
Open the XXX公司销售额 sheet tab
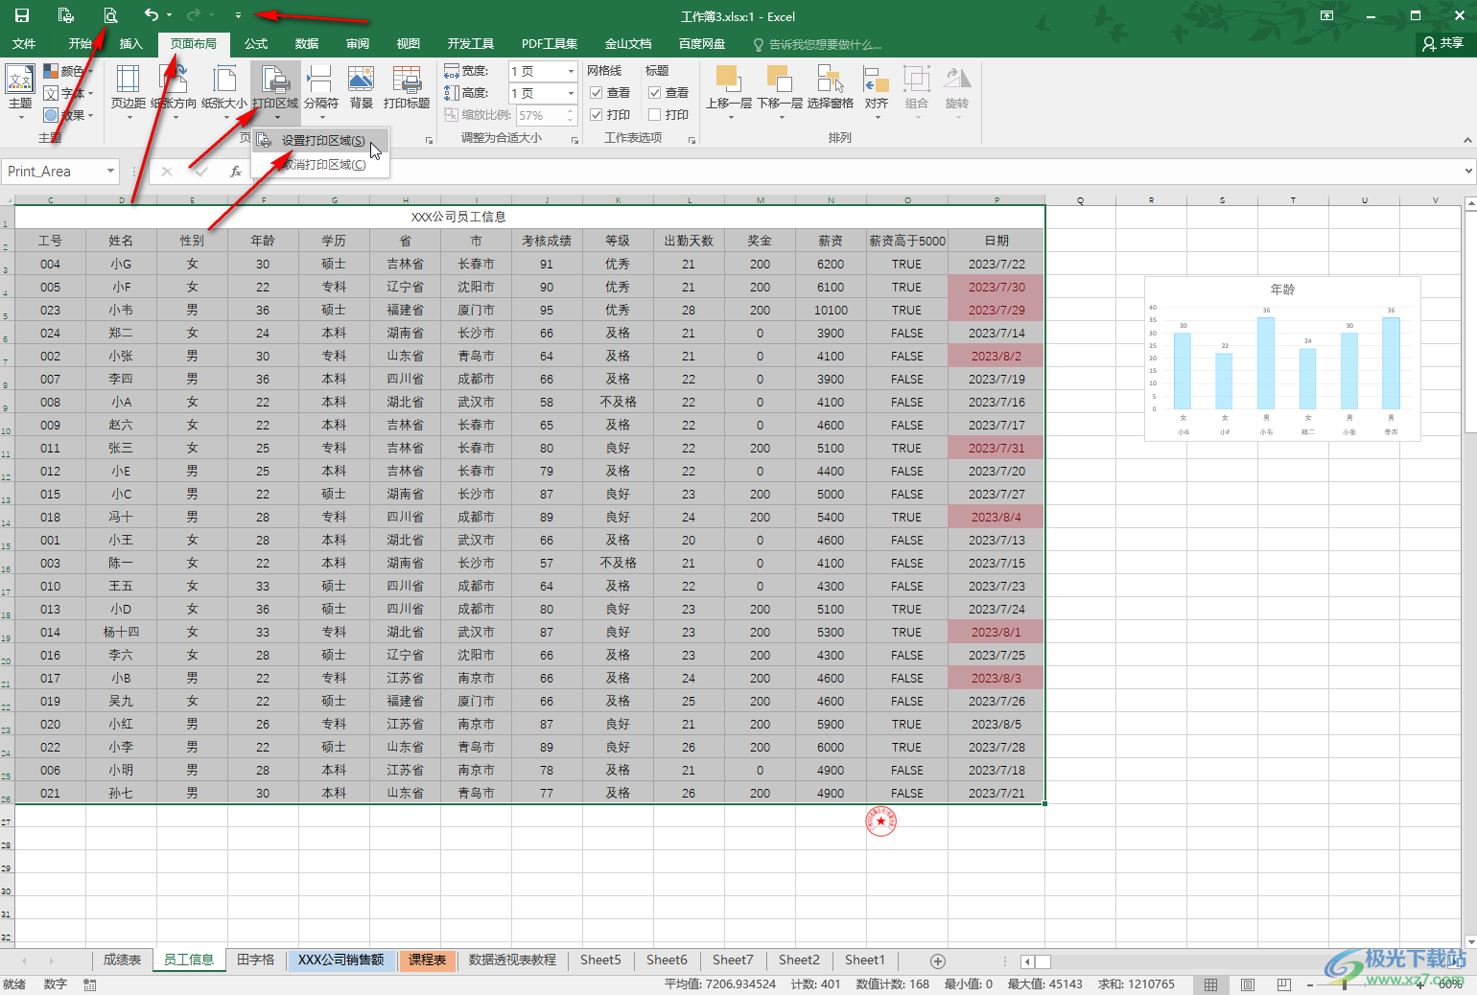point(340,960)
